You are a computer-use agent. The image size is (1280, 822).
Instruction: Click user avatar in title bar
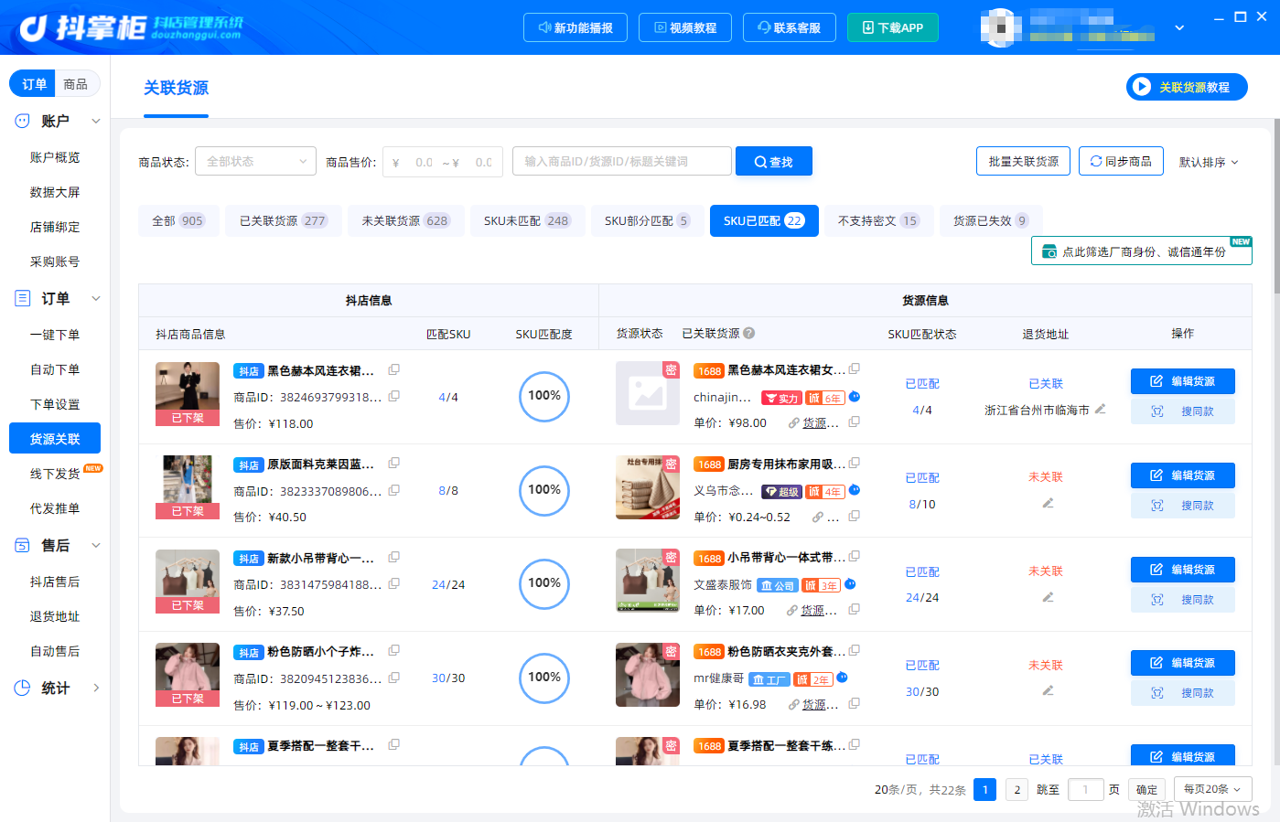tap(1001, 27)
